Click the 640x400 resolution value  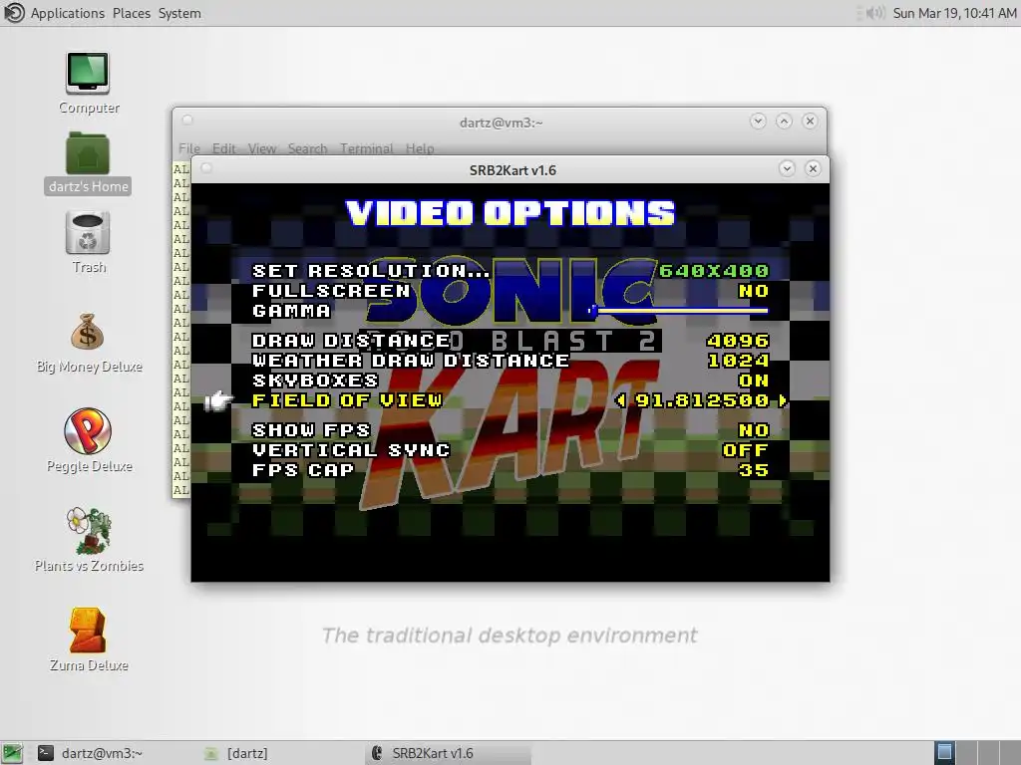tap(714, 271)
